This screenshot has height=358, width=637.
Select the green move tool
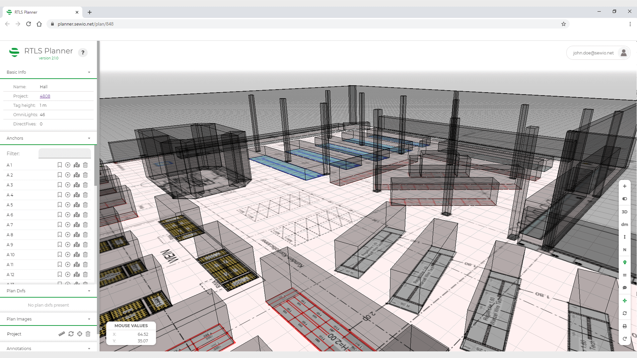(625, 300)
